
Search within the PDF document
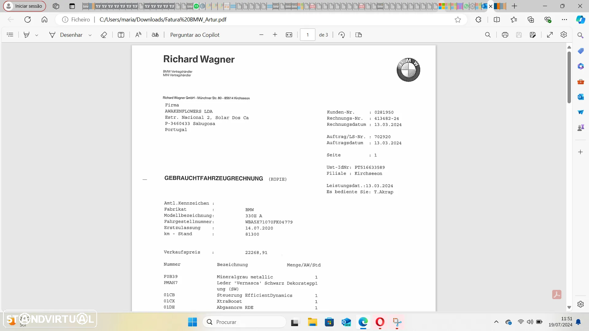coord(488,35)
